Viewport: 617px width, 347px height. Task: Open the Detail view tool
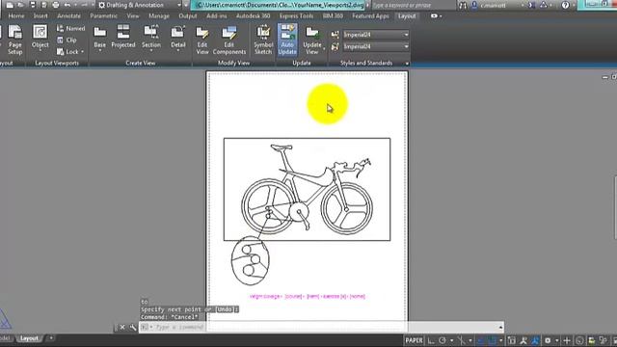(x=177, y=39)
